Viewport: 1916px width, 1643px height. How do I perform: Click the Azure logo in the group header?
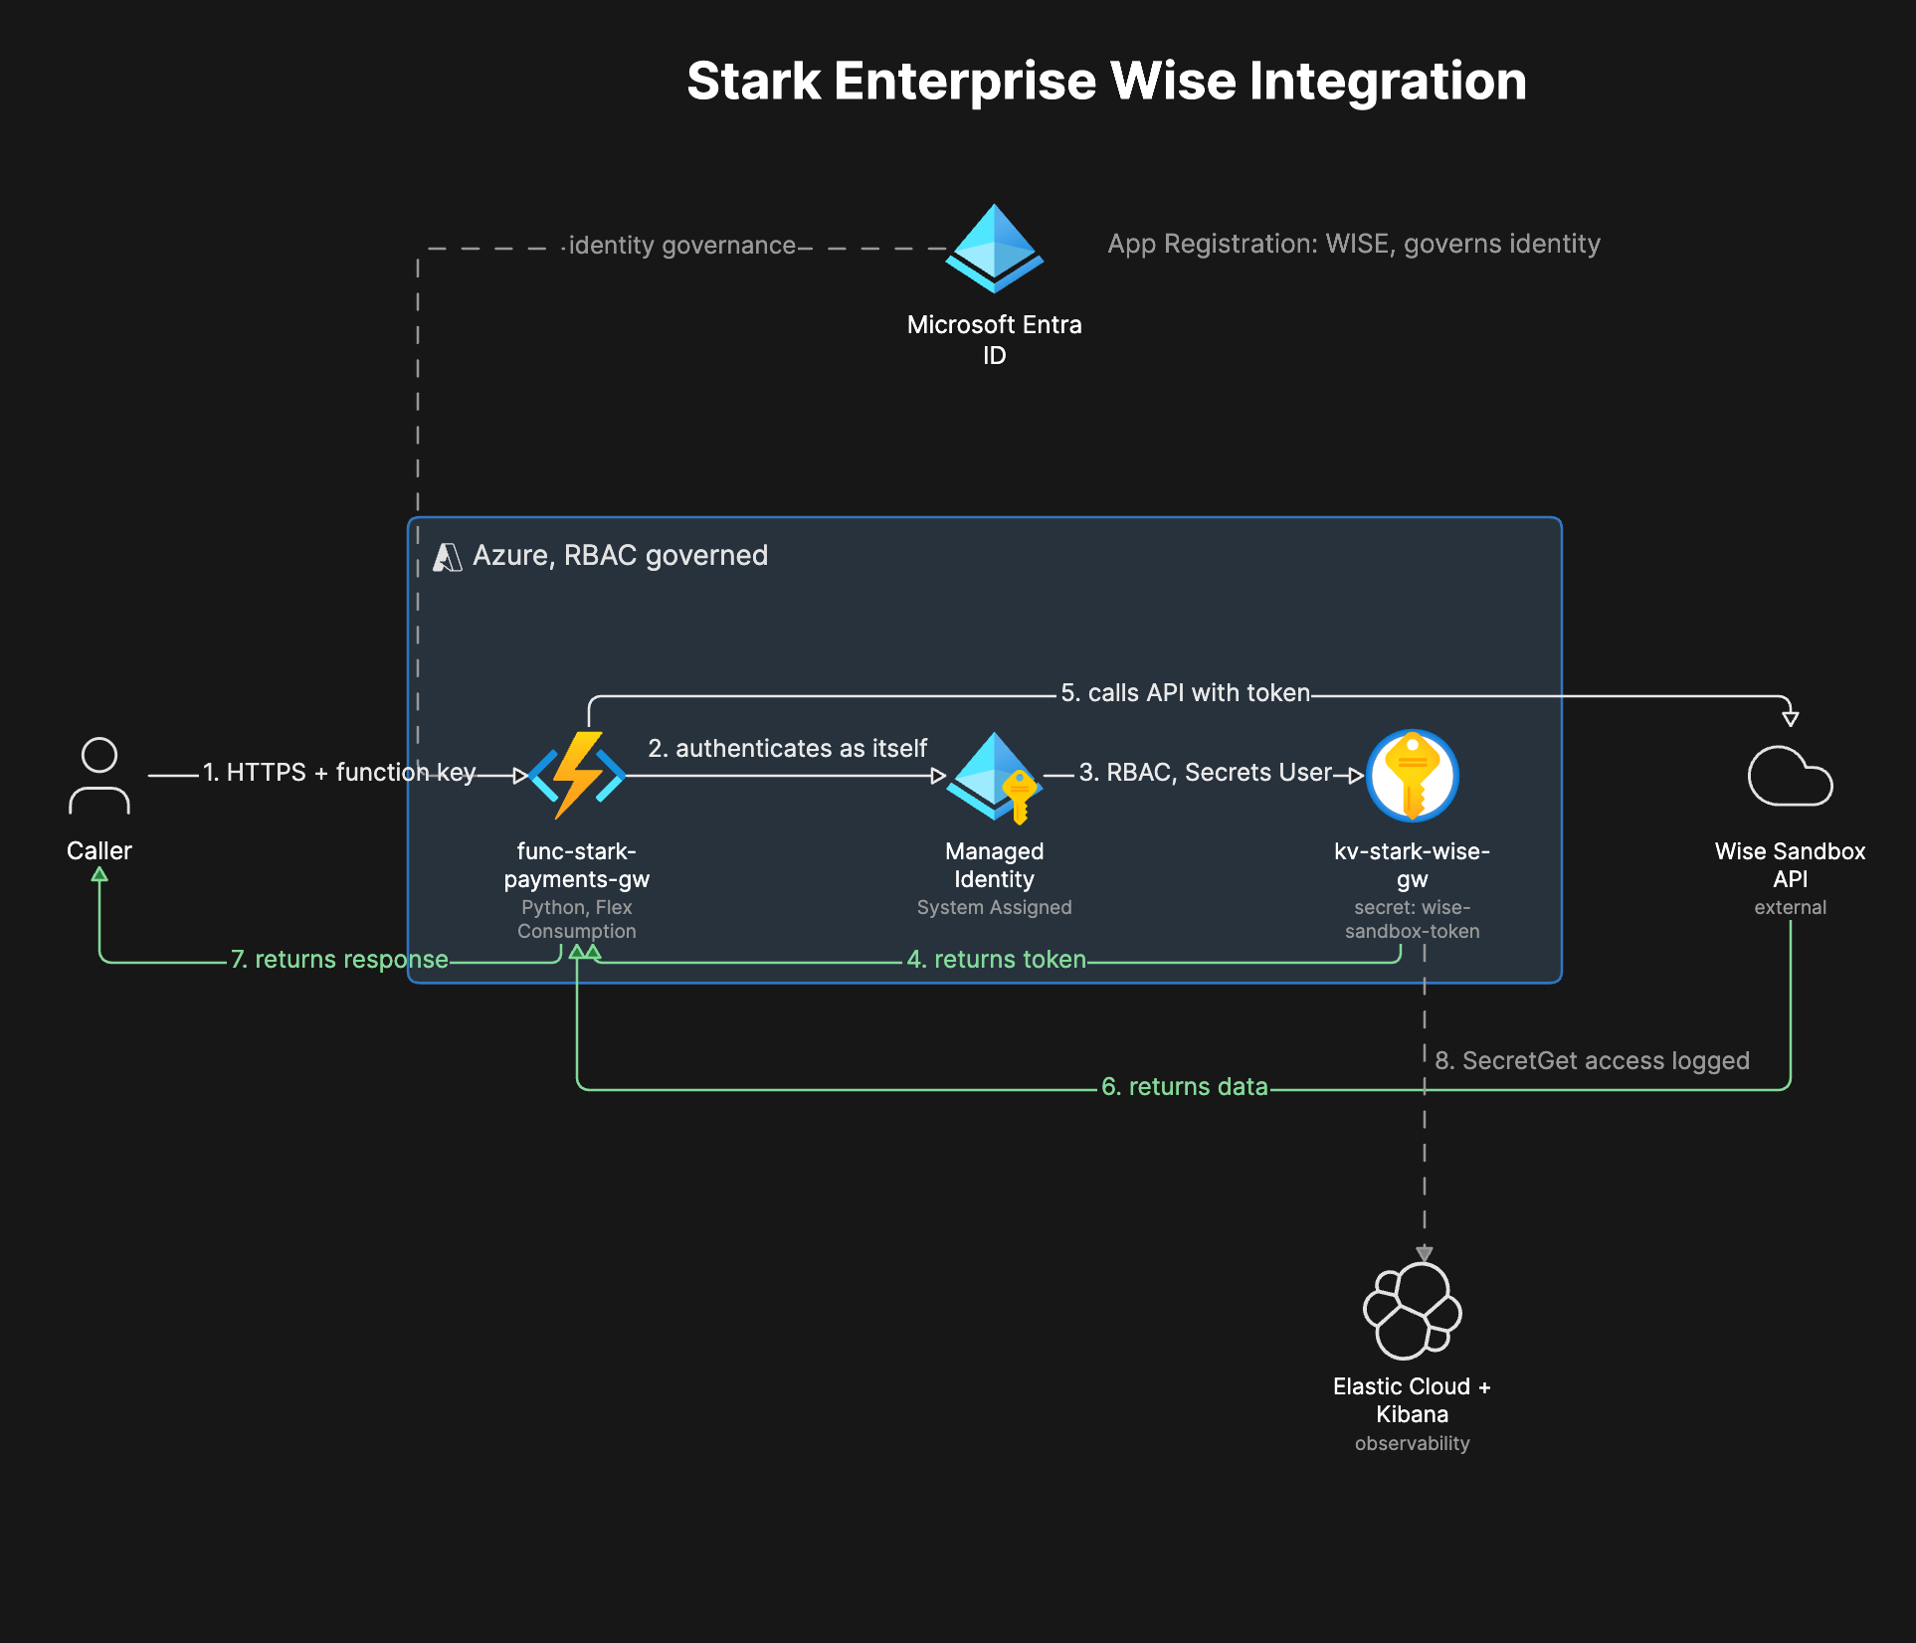[x=448, y=557]
